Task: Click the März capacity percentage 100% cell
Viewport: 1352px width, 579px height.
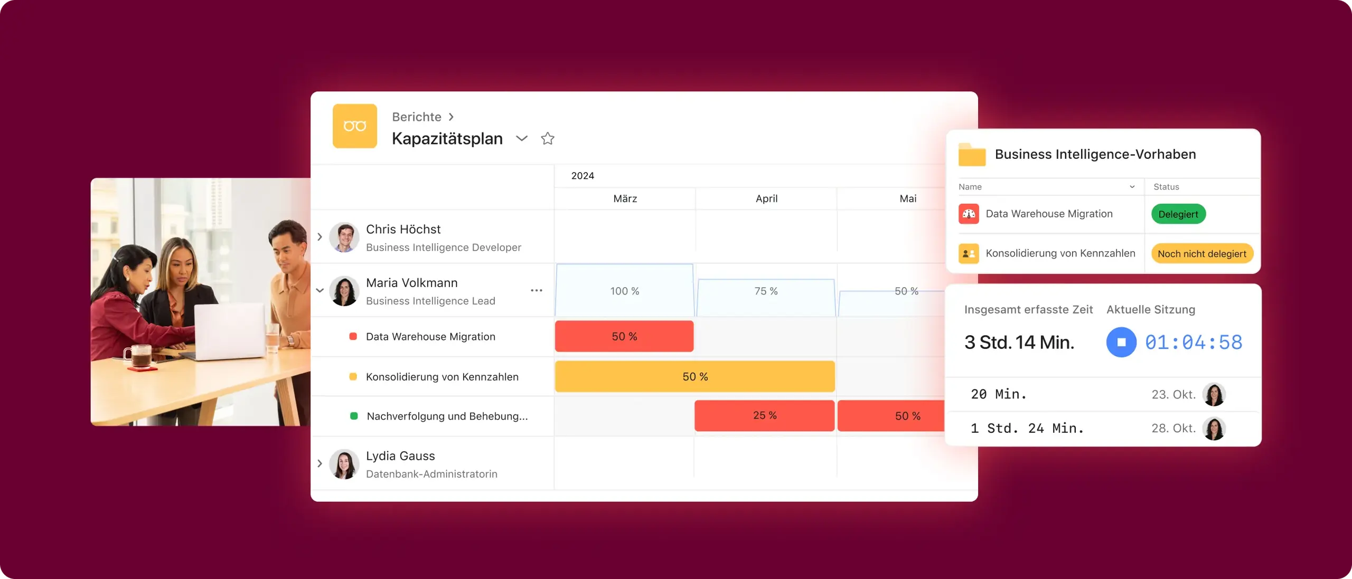Action: (x=624, y=290)
